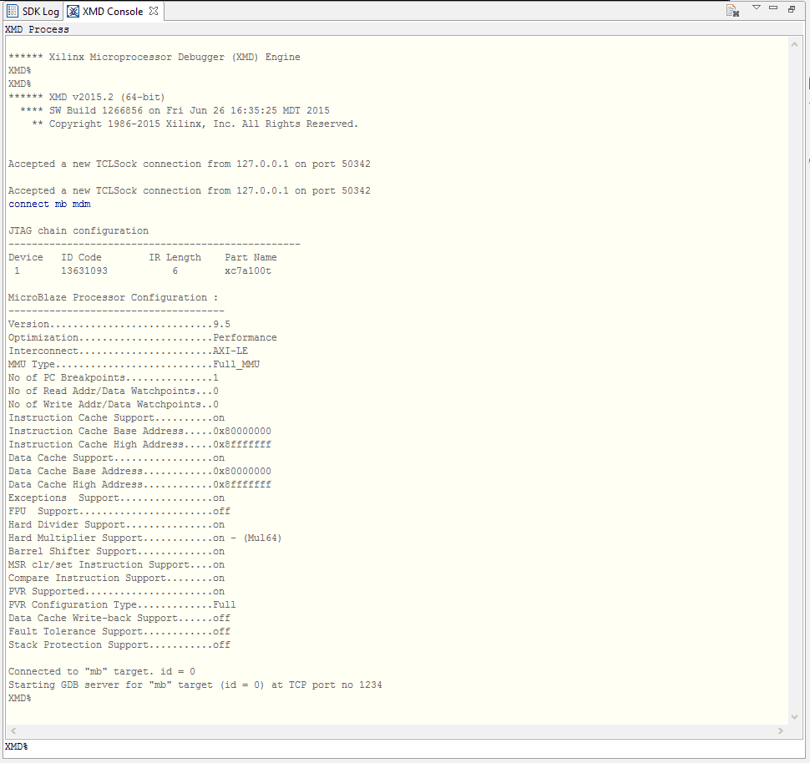Click the scroll-up arrow of the vertical scrollbar

click(794, 43)
